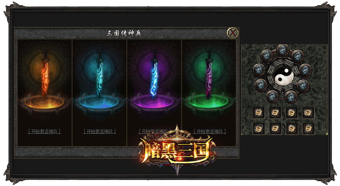The height and width of the screenshot is (186, 340).
Task: Select the orange flaming sword
Action: 45,75
